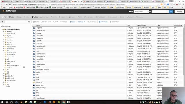Sort by the Size column header
The image size is (185, 104).
pos(129,25)
